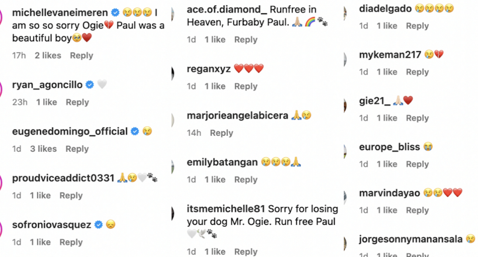The height and width of the screenshot is (257, 478).
Task: Click ryan_agoncillo's blue verified badge
Action: click(90, 84)
